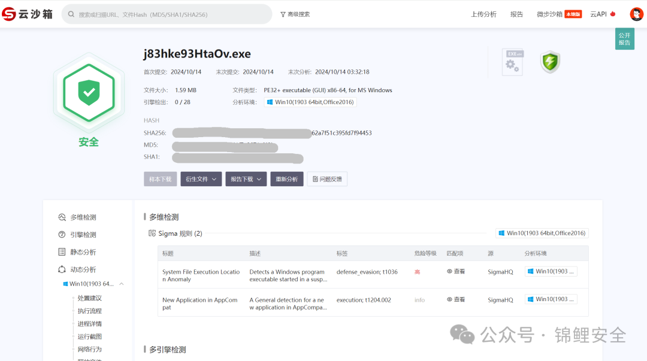Viewport: 647px width, 361px height.
Task: Click Win10(1903 tag in System File Execution row
Action: coord(551,271)
